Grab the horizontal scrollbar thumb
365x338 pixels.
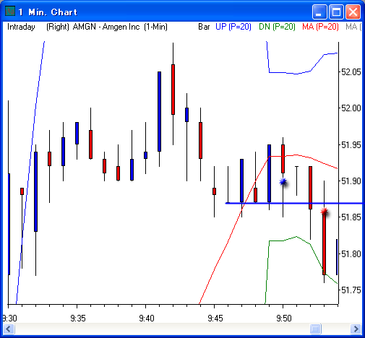(315, 329)
